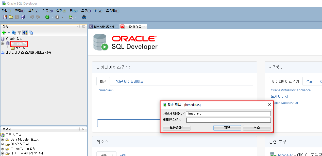This screenshot has width=322, height=156.
Task: Click the Open folder toolbar icon
Action: coord(11,17)
